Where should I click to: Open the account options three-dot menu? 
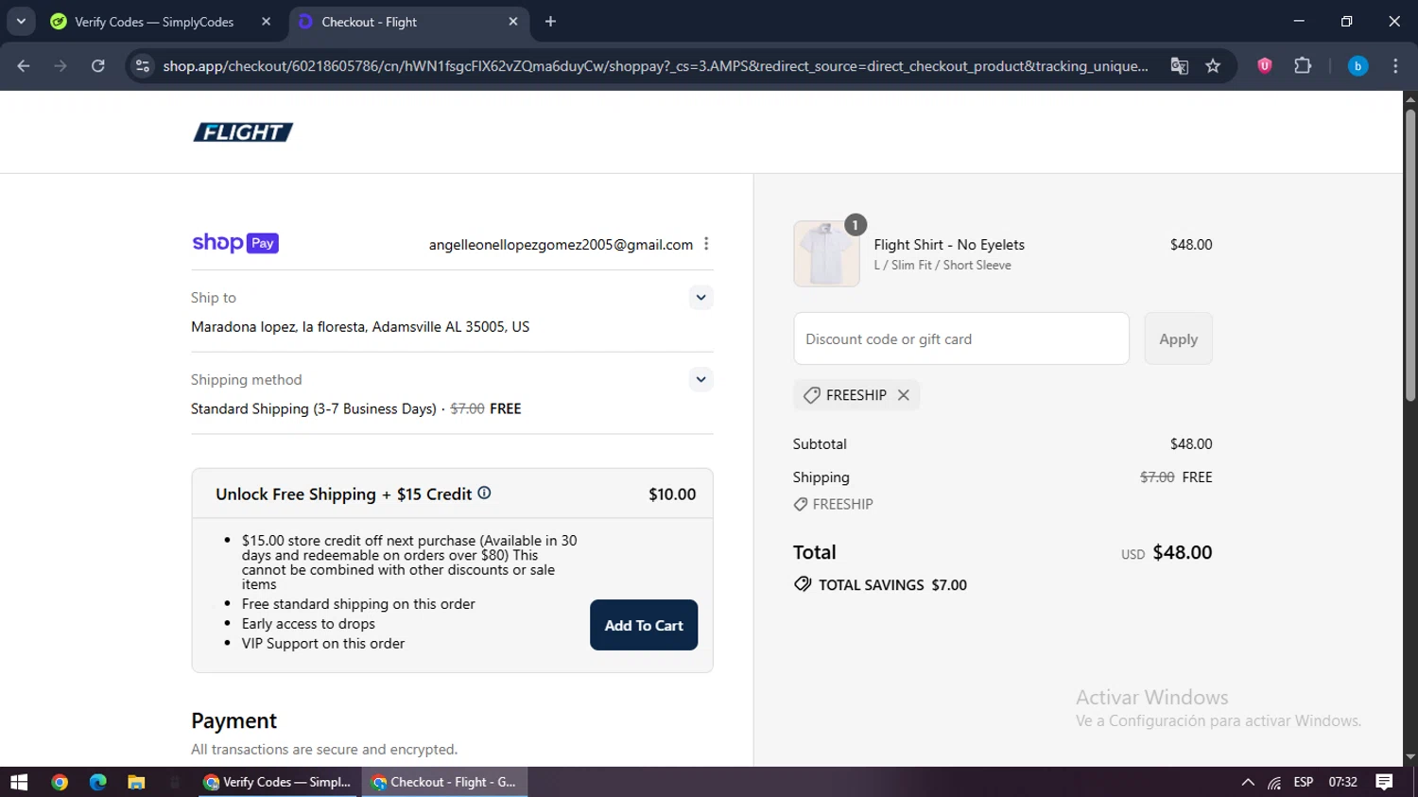(x=706, y=244)
